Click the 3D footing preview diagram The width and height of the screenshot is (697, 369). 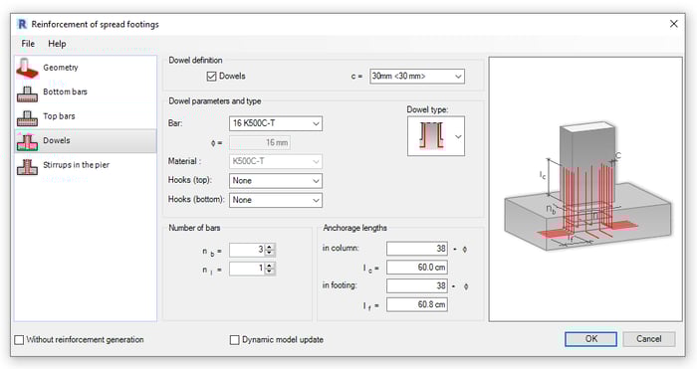585,189
